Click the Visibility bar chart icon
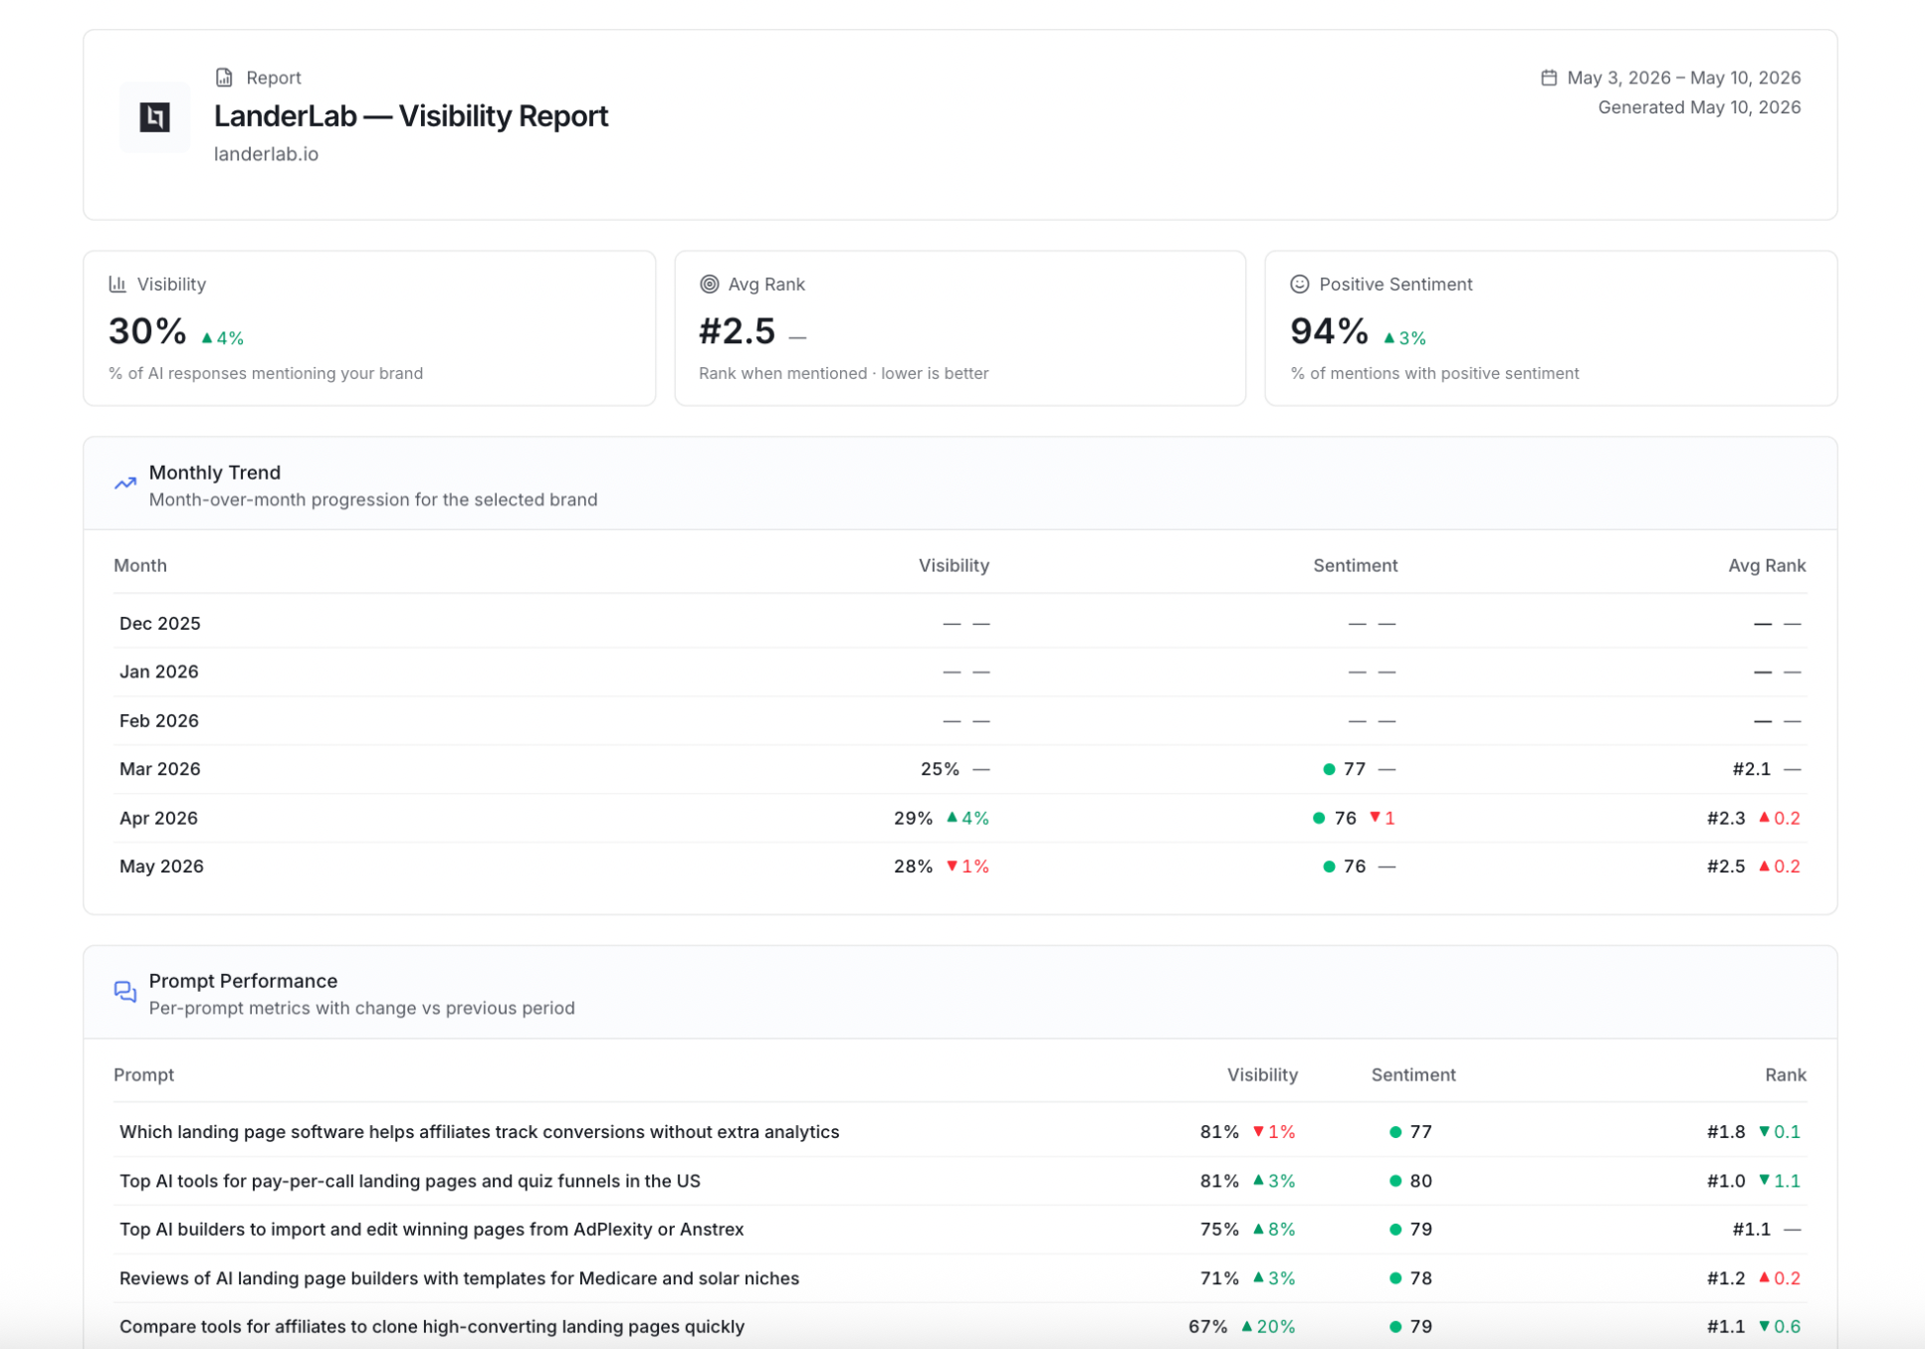 tap(117, 285)
